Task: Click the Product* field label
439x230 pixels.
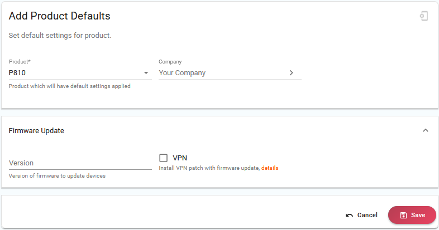Action: (20, 62)
